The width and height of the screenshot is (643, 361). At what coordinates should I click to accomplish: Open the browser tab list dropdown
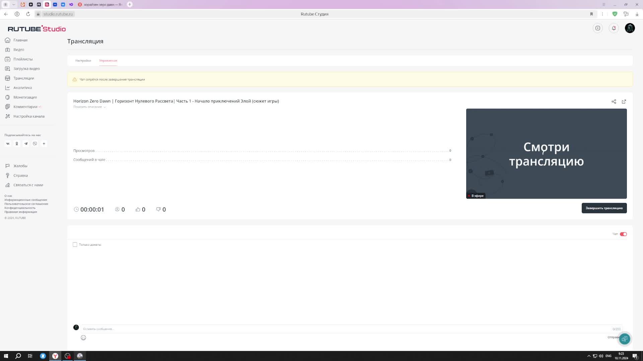coord(14,4)
